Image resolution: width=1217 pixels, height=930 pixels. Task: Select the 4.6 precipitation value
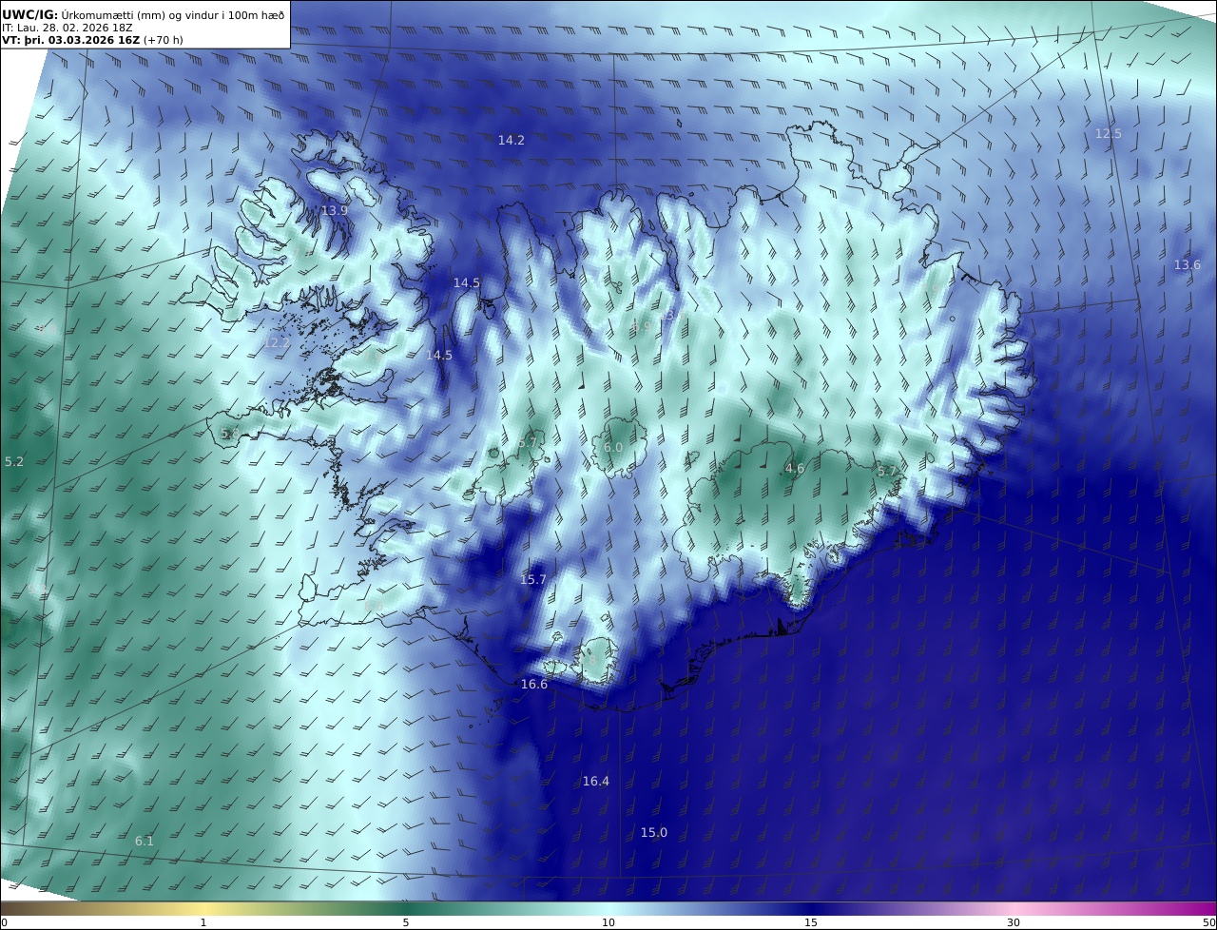(x=795, y=468)
